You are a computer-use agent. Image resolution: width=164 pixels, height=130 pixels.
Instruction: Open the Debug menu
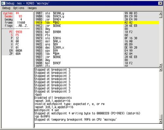tap(6, 8)
